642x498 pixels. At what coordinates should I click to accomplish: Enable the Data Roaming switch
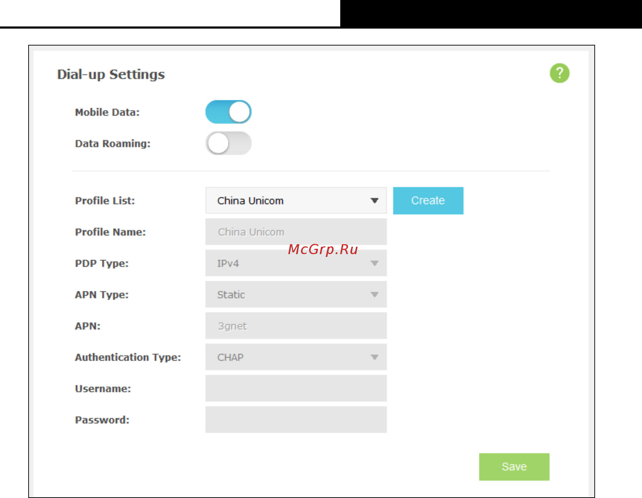pyautogui.click(x=228, y=143)
